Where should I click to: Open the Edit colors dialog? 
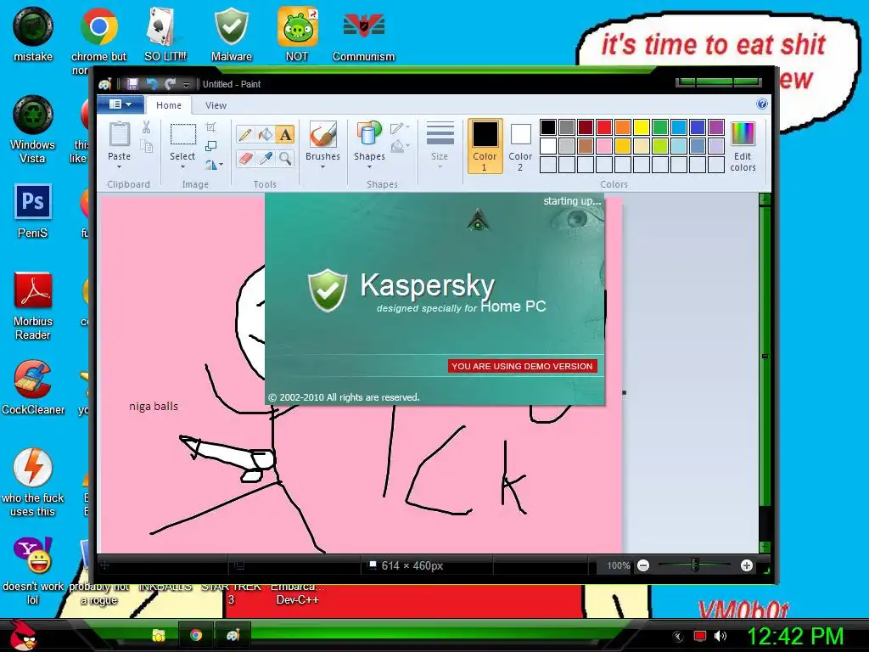click(743, 146)
